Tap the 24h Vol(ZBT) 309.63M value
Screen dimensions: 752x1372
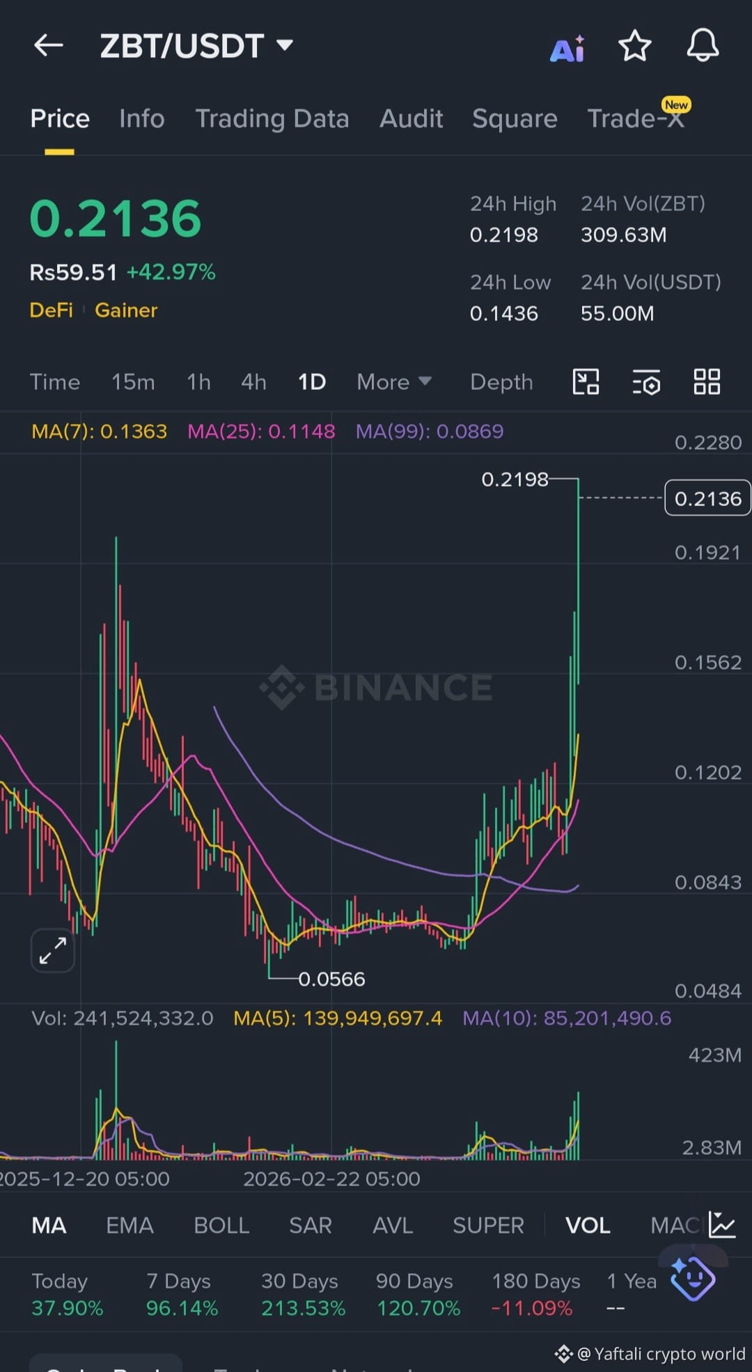624,235
